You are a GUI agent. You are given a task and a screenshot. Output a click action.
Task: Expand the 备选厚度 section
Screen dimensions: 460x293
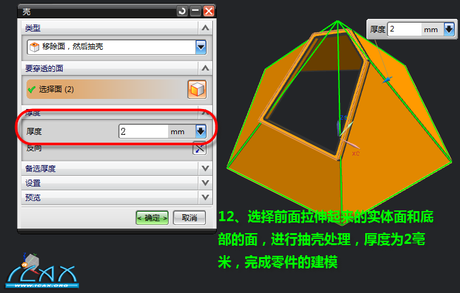pos(205,168)
